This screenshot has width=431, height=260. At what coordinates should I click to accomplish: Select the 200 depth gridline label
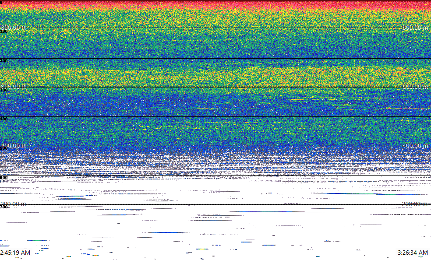point(4,61)
